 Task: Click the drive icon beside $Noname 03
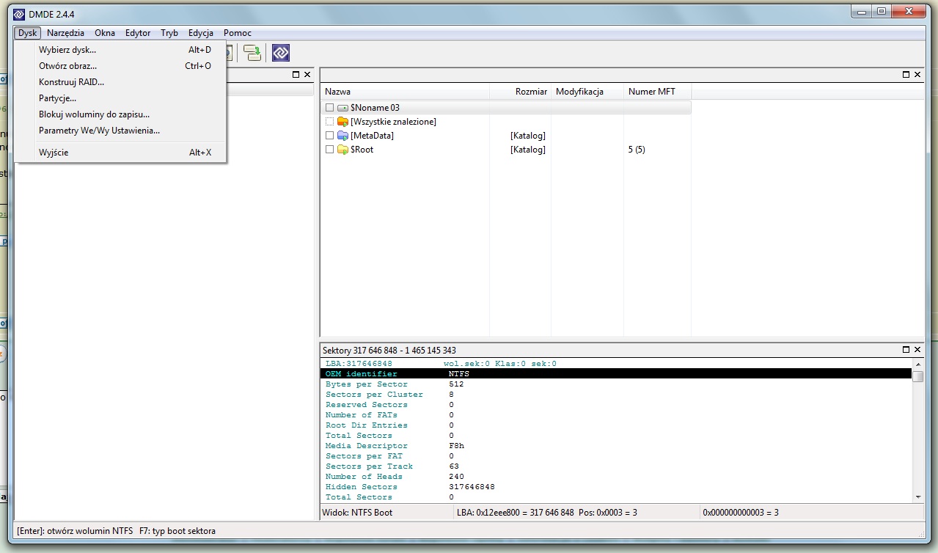[x=342, y=108]
